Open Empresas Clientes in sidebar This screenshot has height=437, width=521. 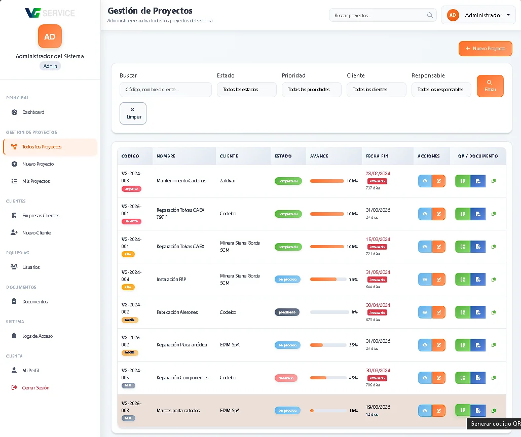pyautogui.click(x=41, y=216)
